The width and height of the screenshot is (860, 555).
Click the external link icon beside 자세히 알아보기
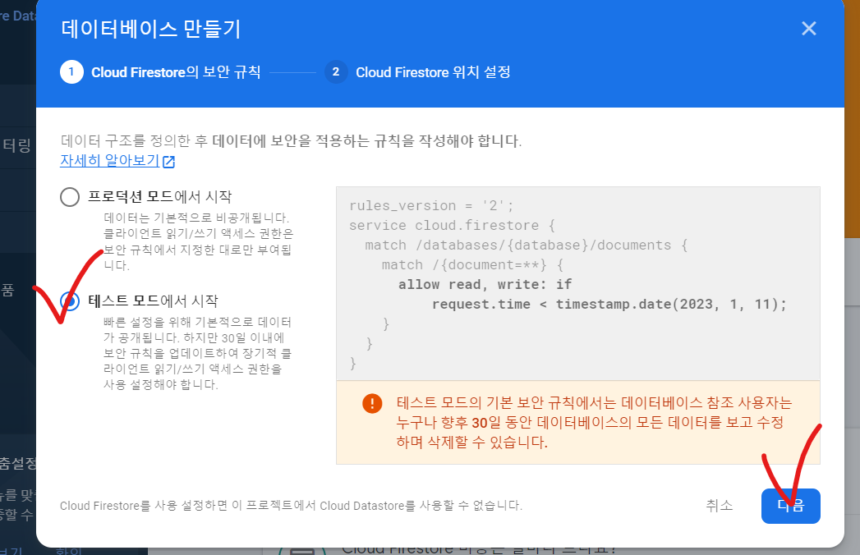point(169,161)
